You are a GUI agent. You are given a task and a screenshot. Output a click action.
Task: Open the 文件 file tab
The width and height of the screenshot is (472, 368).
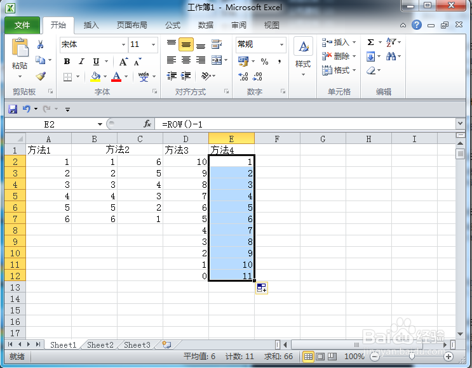point(22,25)
